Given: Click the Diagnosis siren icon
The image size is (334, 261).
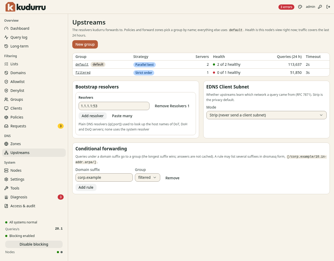Looking at the screenshot, I should pos(6,197).
